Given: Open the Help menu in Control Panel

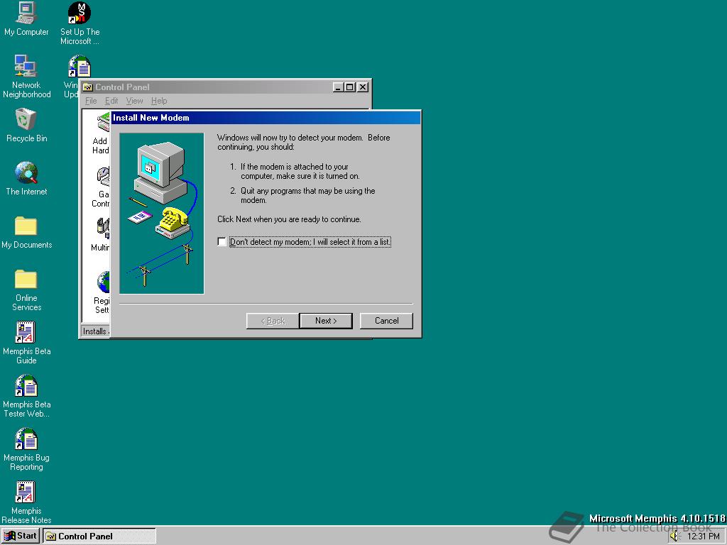Looking at the screenshot, I should point(159,101).
